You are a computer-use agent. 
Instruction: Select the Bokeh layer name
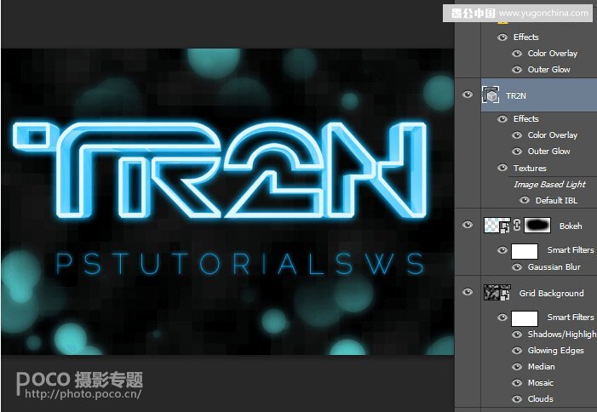571,226
